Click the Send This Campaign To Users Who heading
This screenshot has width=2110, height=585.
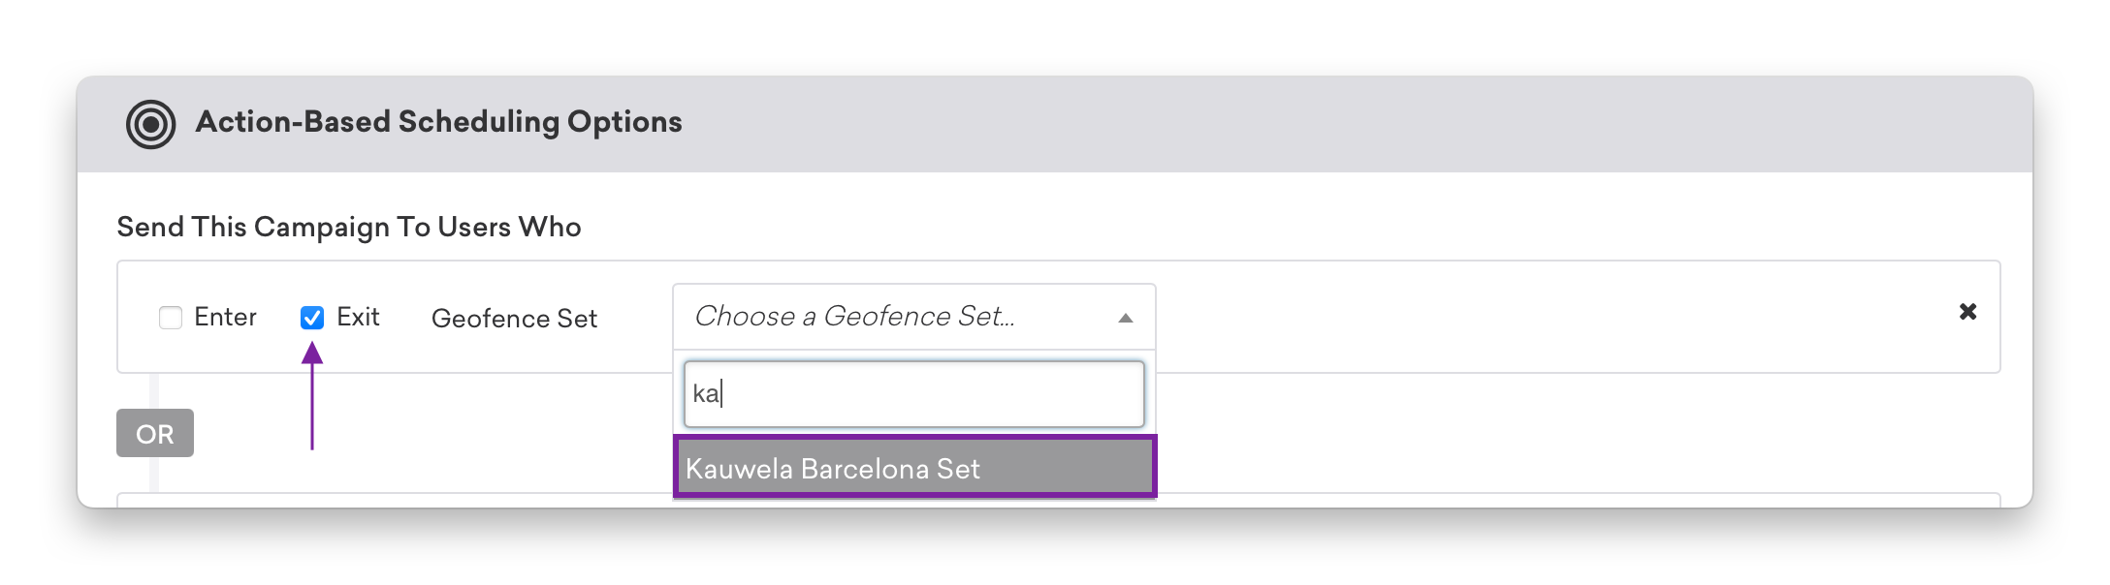coord(349,227)
